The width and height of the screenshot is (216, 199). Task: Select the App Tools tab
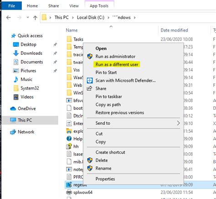99,6
